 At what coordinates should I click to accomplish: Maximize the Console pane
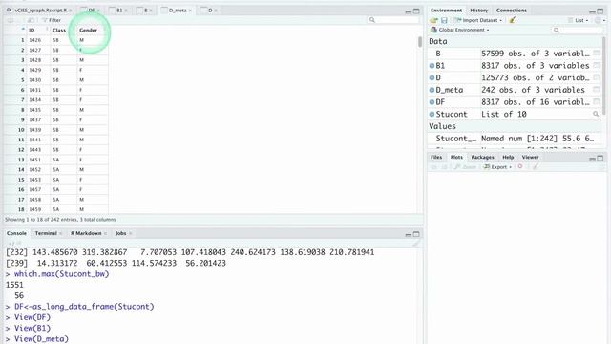click(x=416, y=234)
